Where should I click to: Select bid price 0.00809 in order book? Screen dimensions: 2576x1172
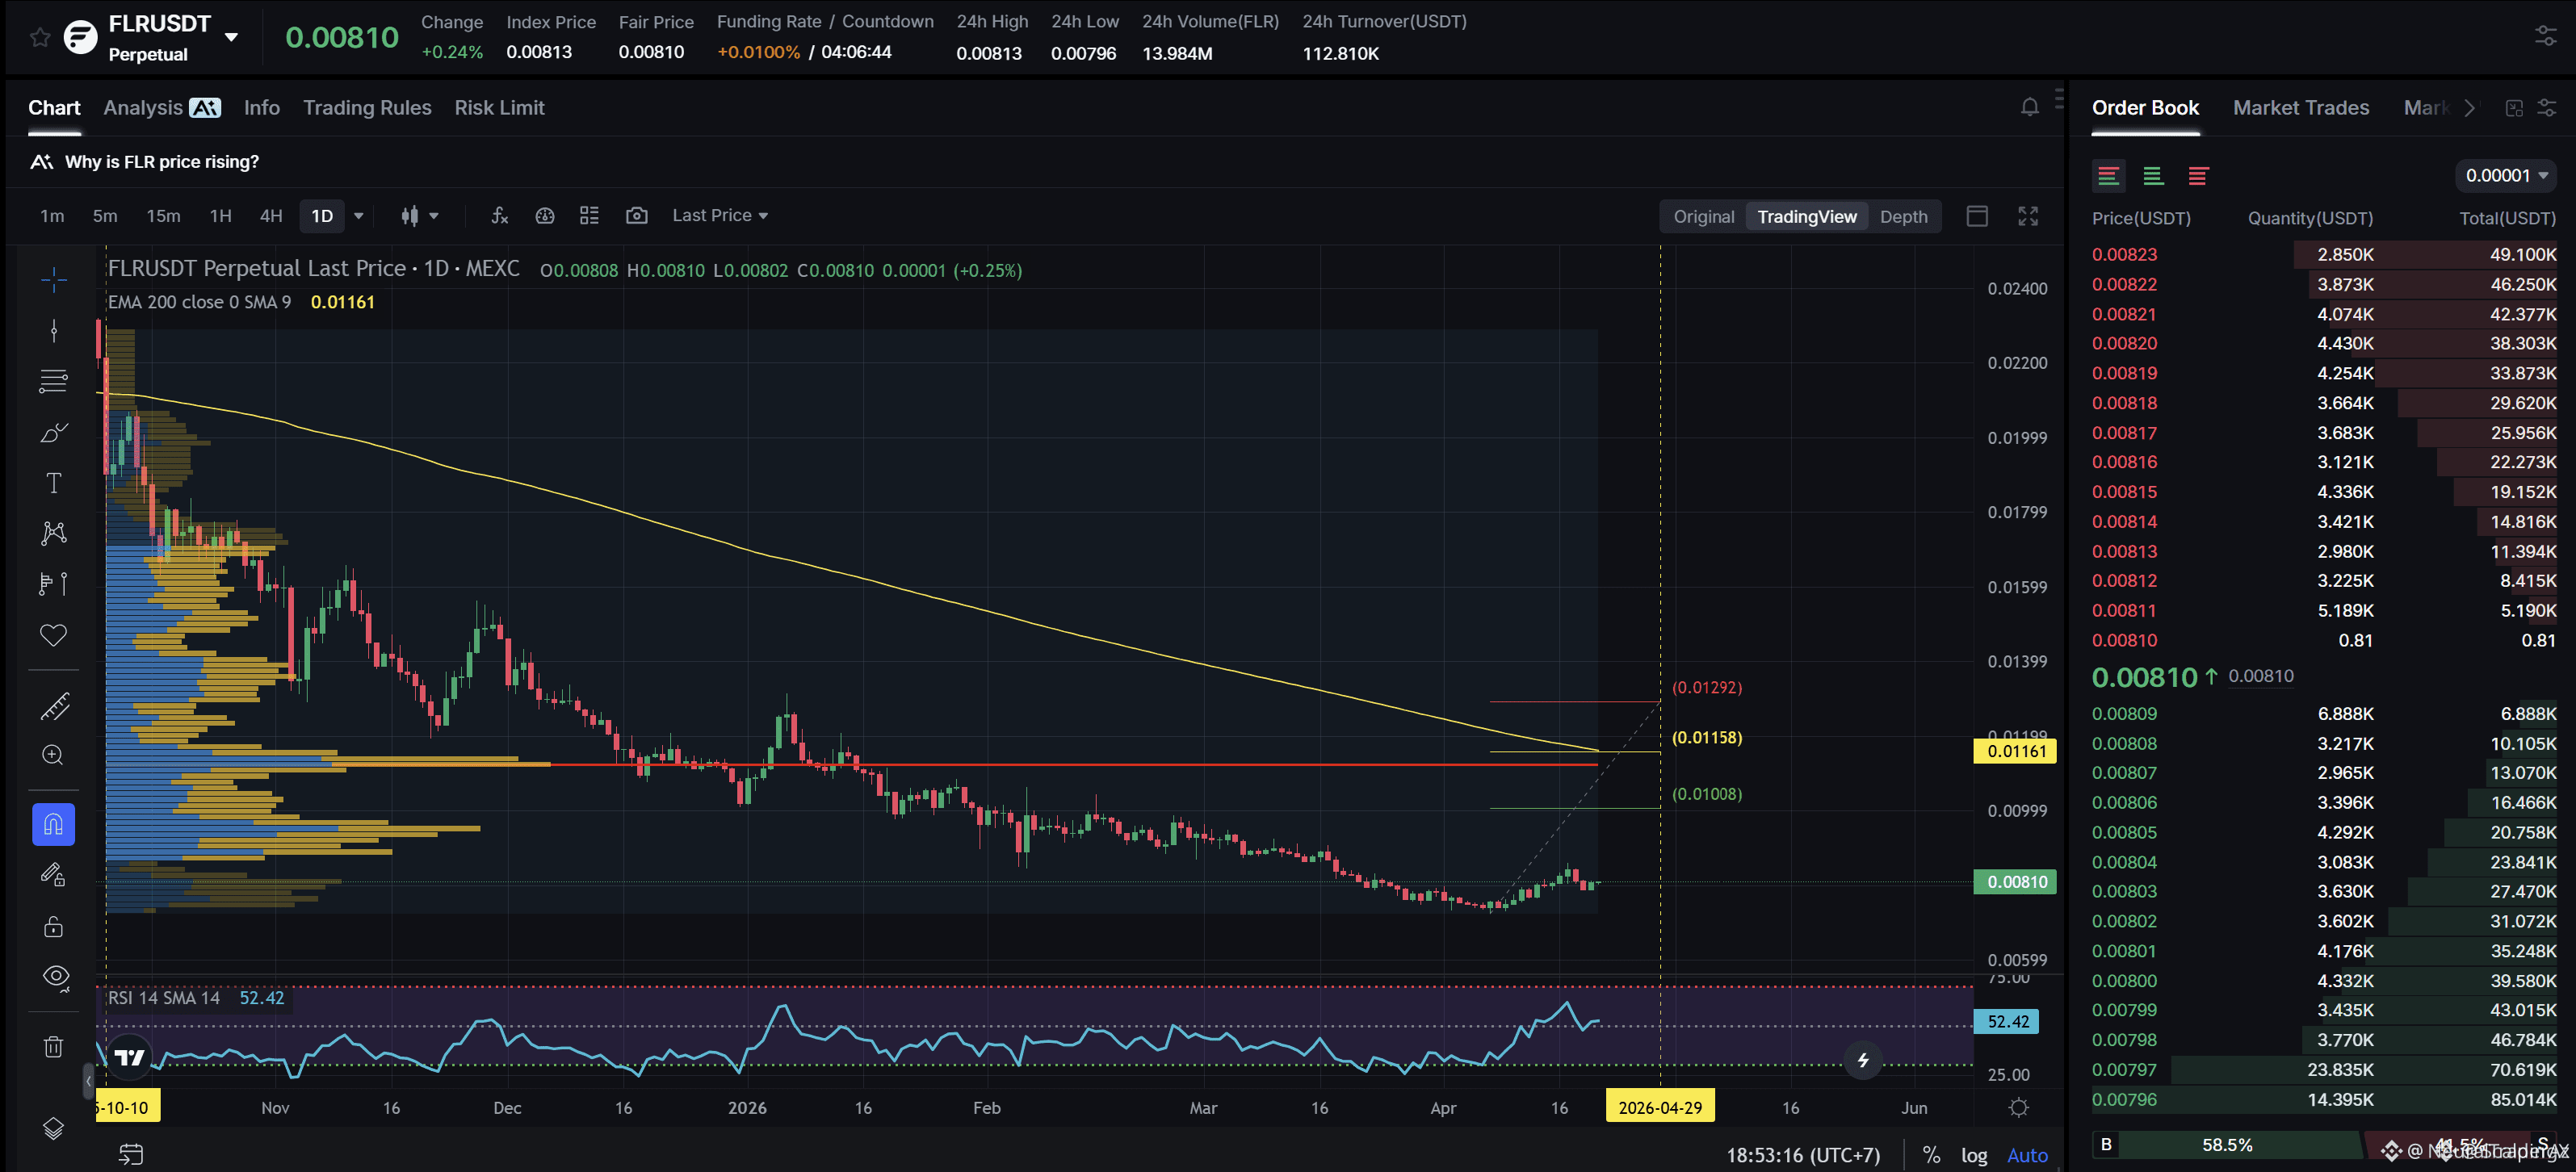point(2124,714)
